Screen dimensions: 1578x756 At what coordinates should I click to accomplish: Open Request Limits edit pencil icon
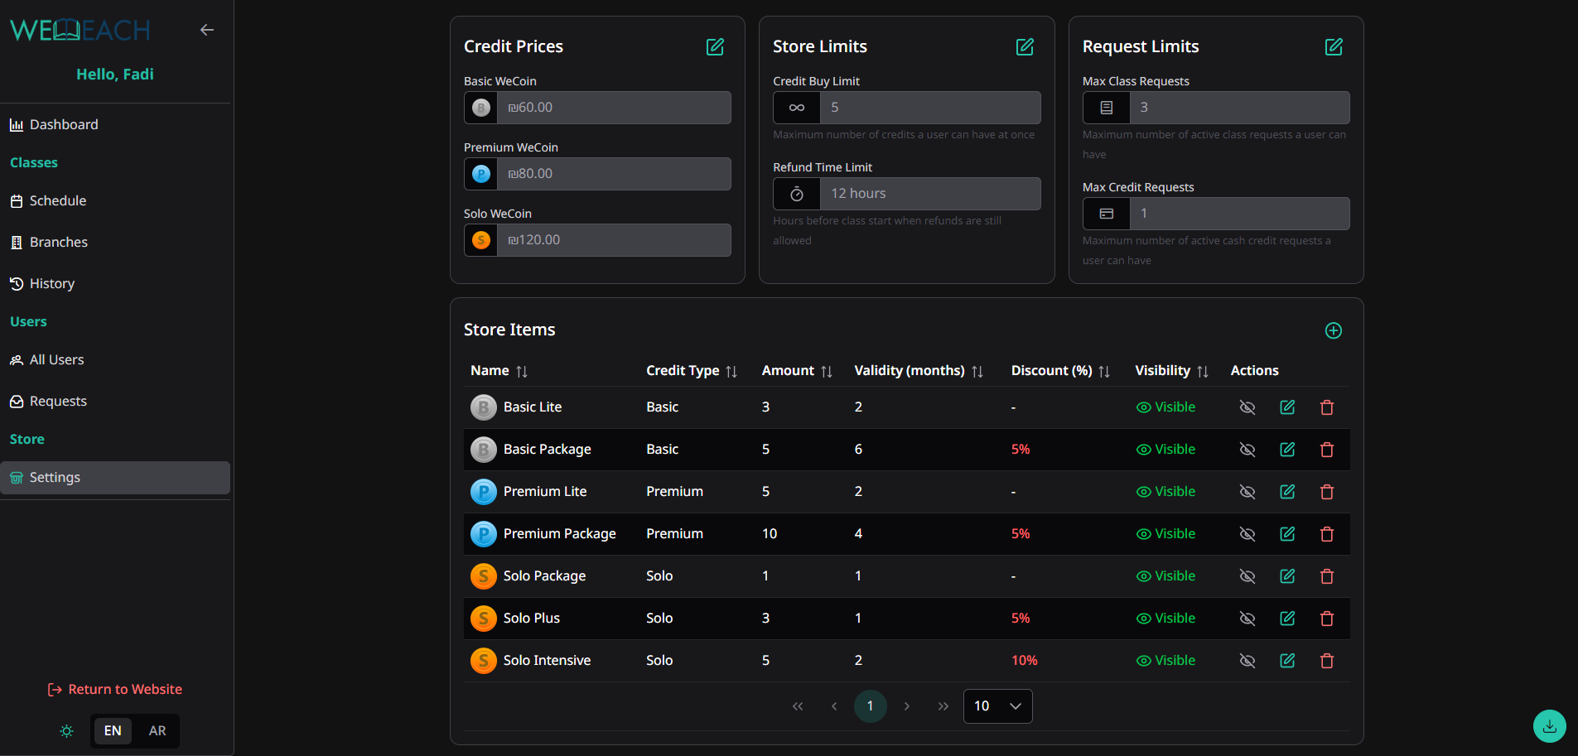(1334, 47)
